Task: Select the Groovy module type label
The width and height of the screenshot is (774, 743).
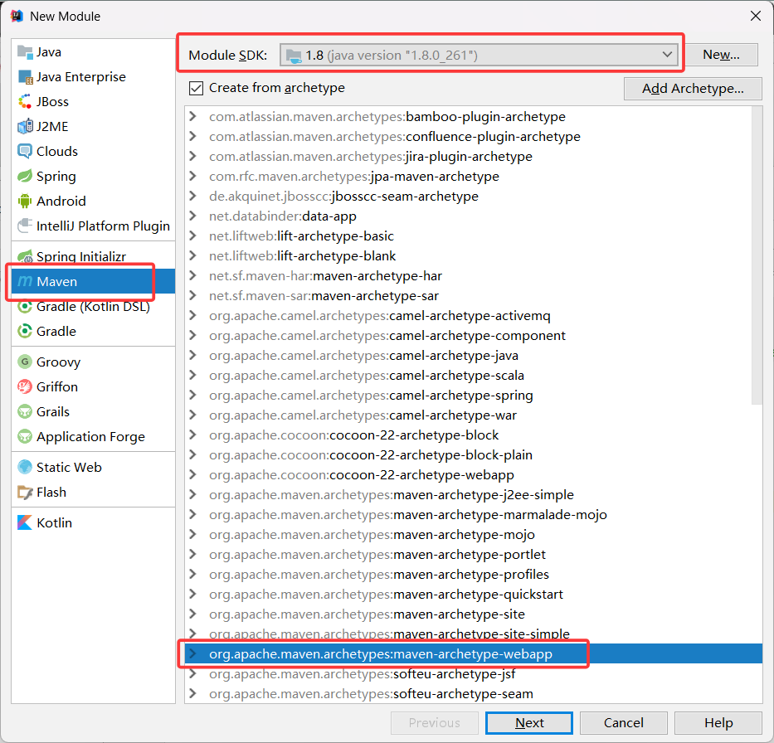Action: pos(58,362)
